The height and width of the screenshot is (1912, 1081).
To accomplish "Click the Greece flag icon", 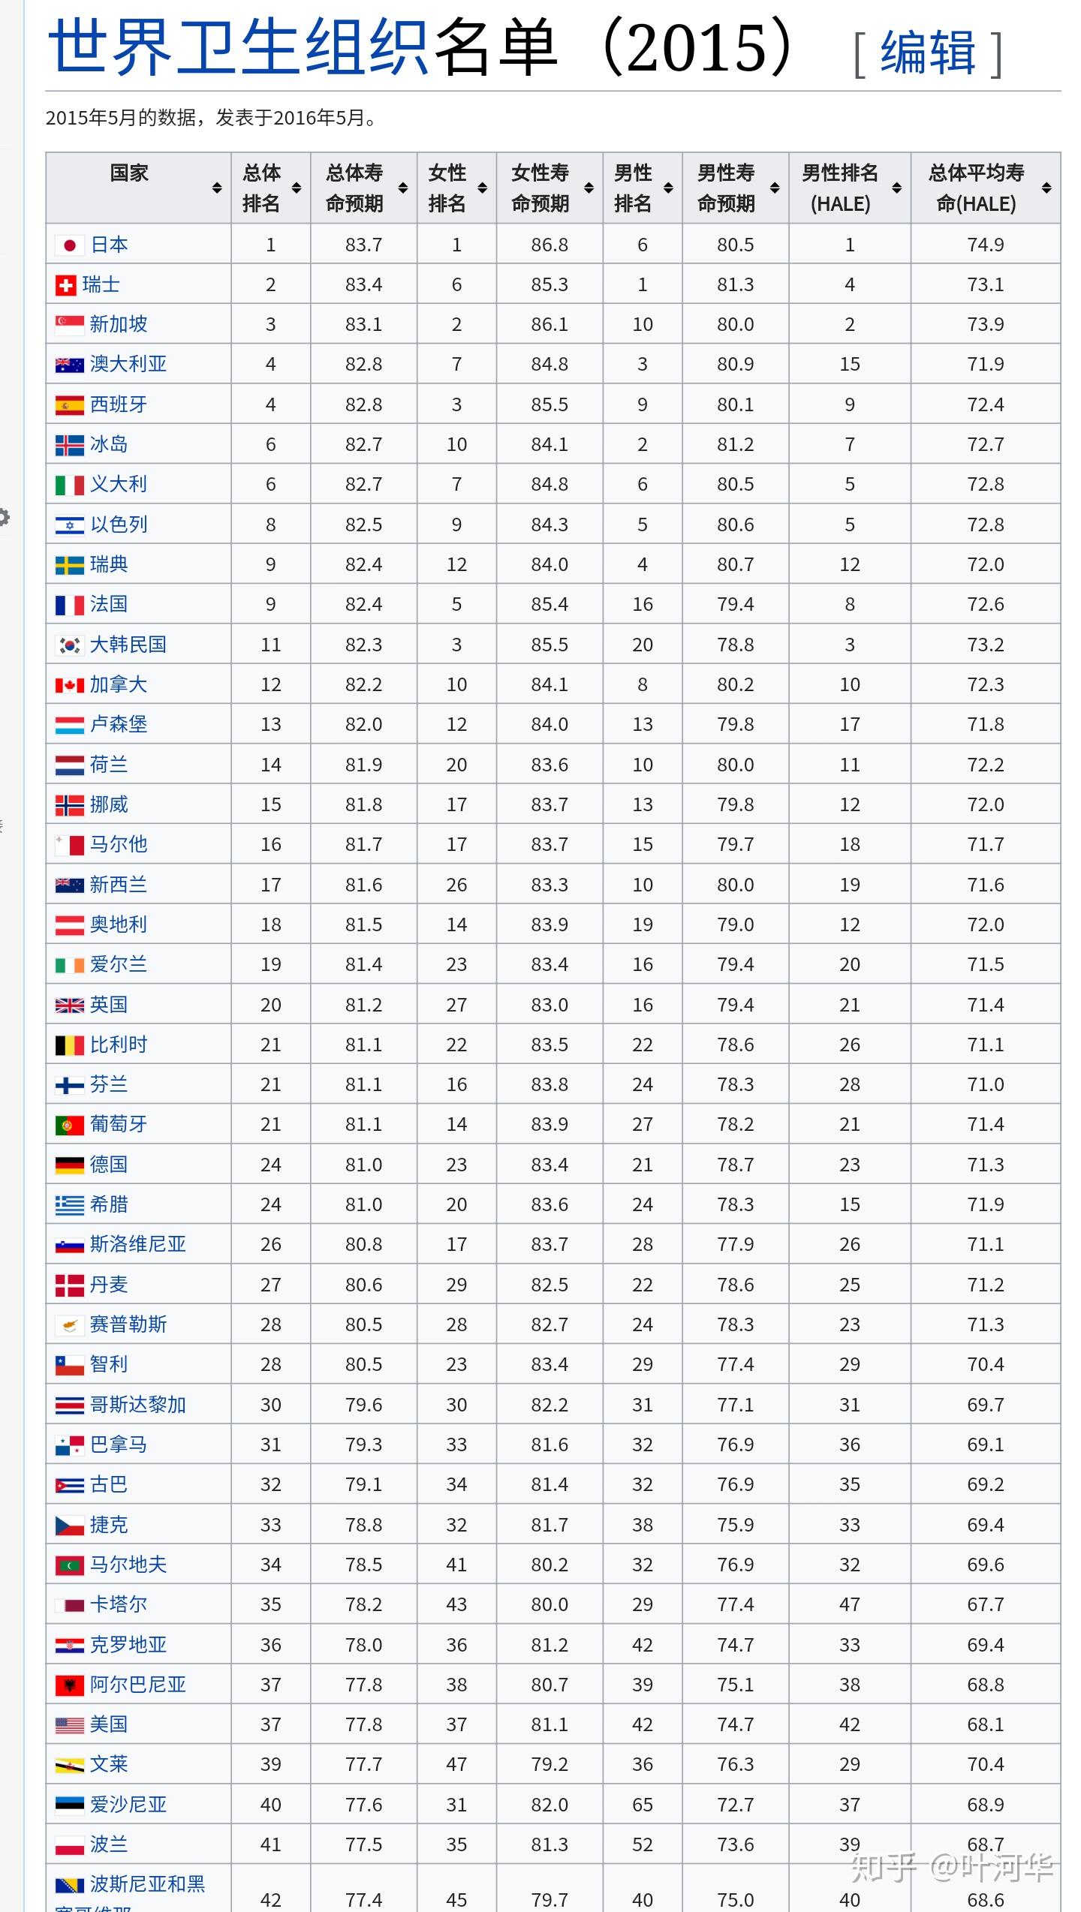I will [69, 1205].
